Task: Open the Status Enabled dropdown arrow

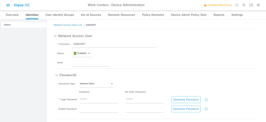Action: [x=89, y=53]
